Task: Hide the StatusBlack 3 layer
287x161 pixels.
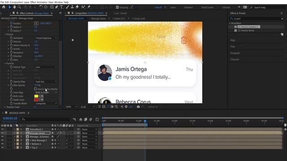Action: point(2,129)
